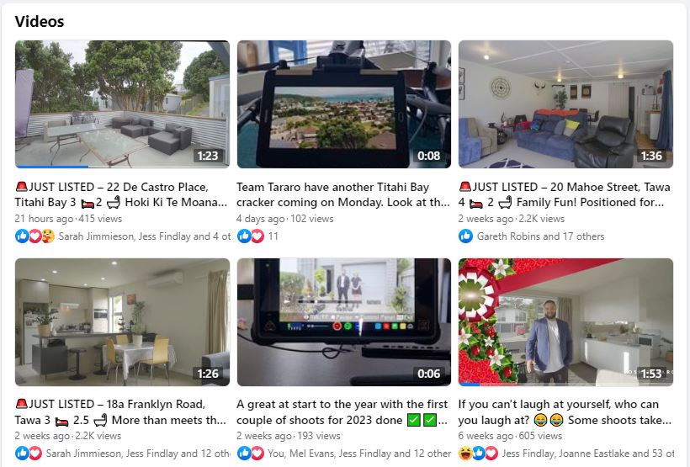Click the 1:26 duration badge on Franklyn Road video
Screen dimensions: 690x467
point(208,374)
